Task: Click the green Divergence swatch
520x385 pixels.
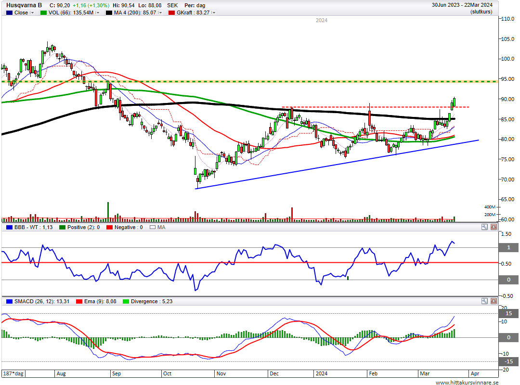Action: click(x=126, y=301)
